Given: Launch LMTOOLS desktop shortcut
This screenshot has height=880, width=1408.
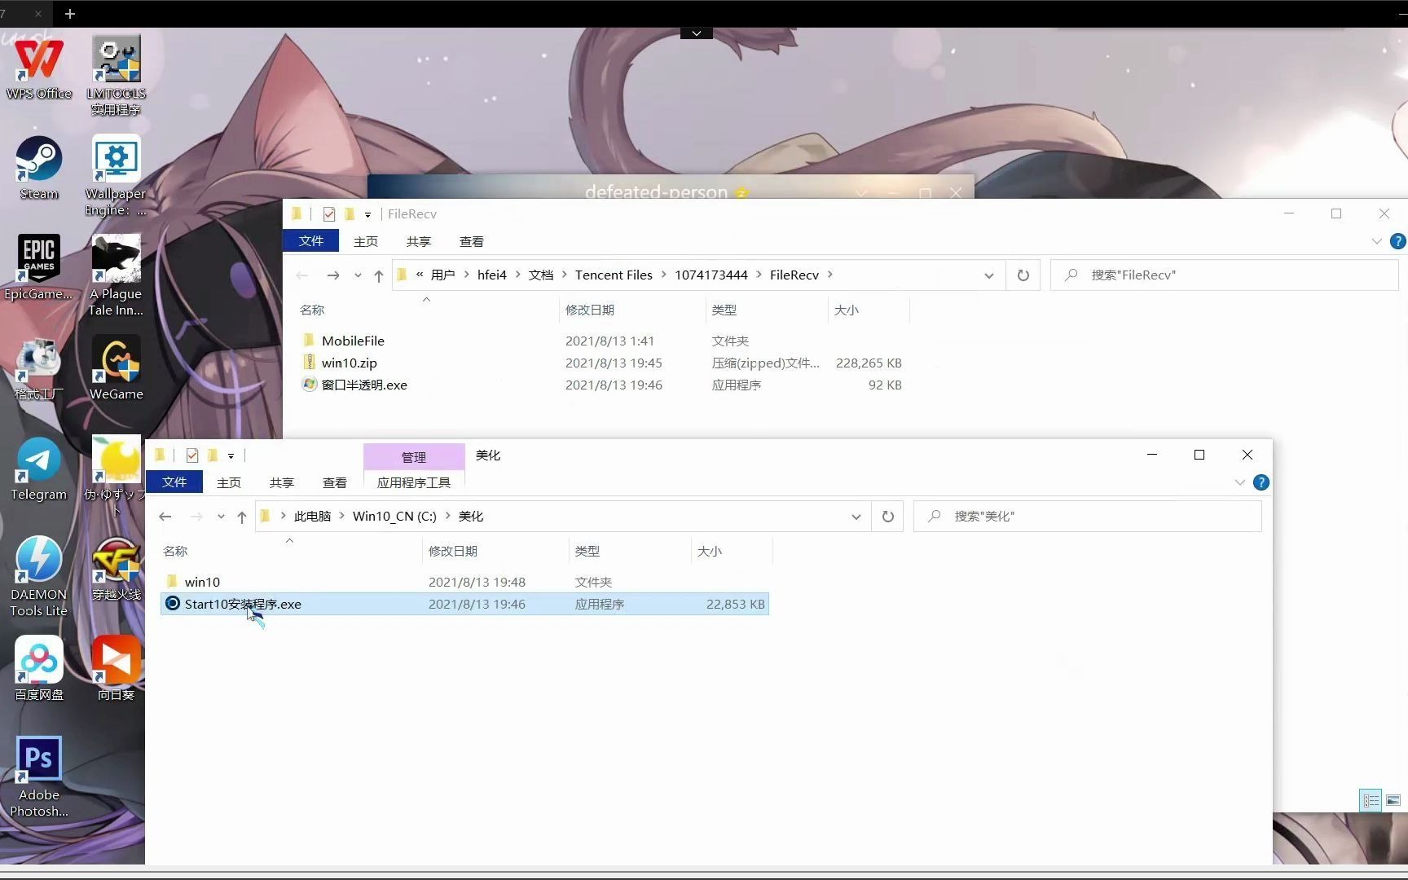Looking at the screenshot, I should pyautogui.click(x=116, y=75).
